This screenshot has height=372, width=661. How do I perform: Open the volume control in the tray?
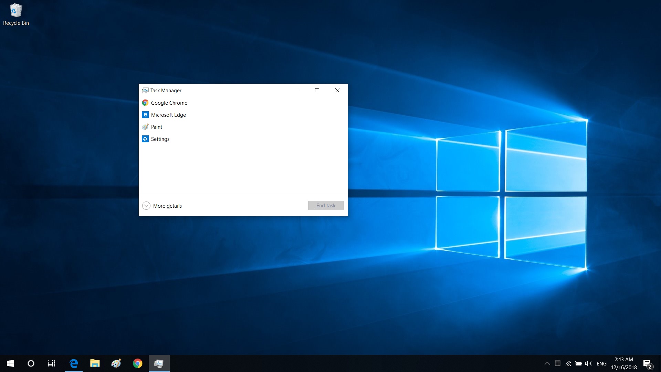click(588, 363)
